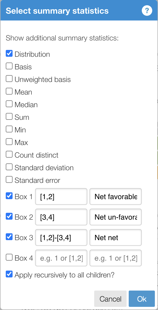Uncheck the Distribution checkbox

click(9, 54)
